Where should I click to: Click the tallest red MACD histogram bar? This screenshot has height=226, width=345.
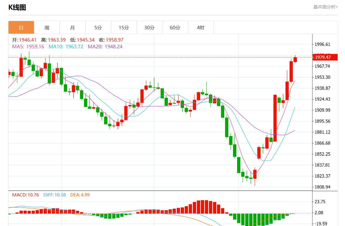(x=203, y=207)
